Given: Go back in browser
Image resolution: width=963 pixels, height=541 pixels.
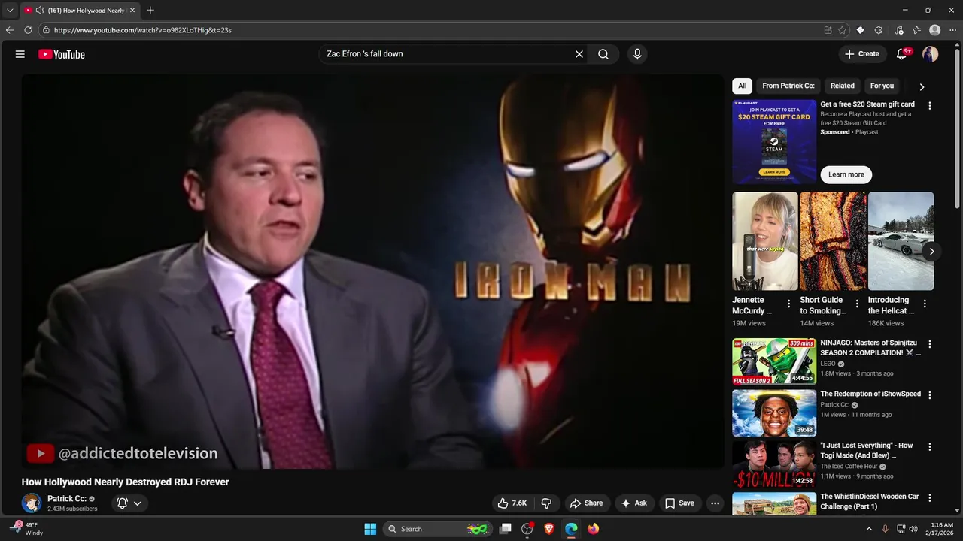Looking at the screenshot, I should (10, 30).
